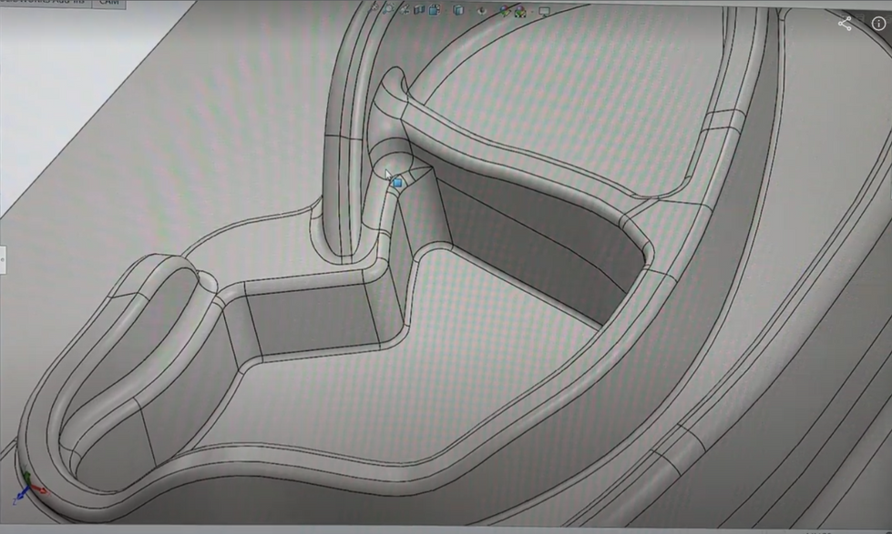Image resolution: width=892 pixels, height=534 pixels.
Task: Open the Hide/Show Items dropdown arrow
Action: point(492,10)
